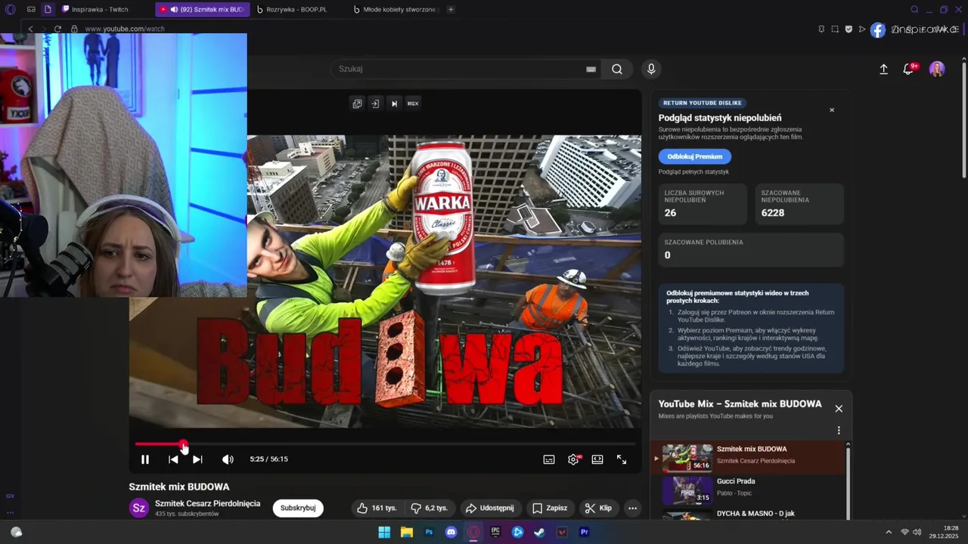The image size is (968, 544).
Task: Open the player settings gear
Action: [x=573, y=459]
